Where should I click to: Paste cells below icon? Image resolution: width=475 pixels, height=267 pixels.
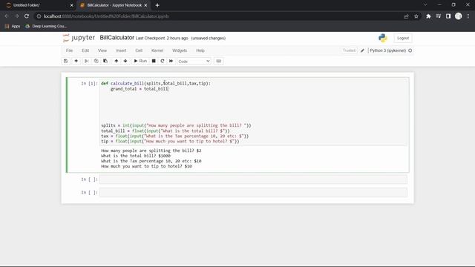[x=105, y=61]
